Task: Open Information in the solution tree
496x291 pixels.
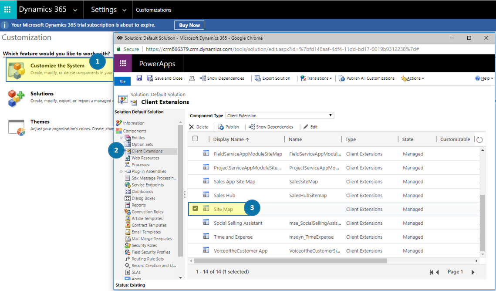Action: 134,123
